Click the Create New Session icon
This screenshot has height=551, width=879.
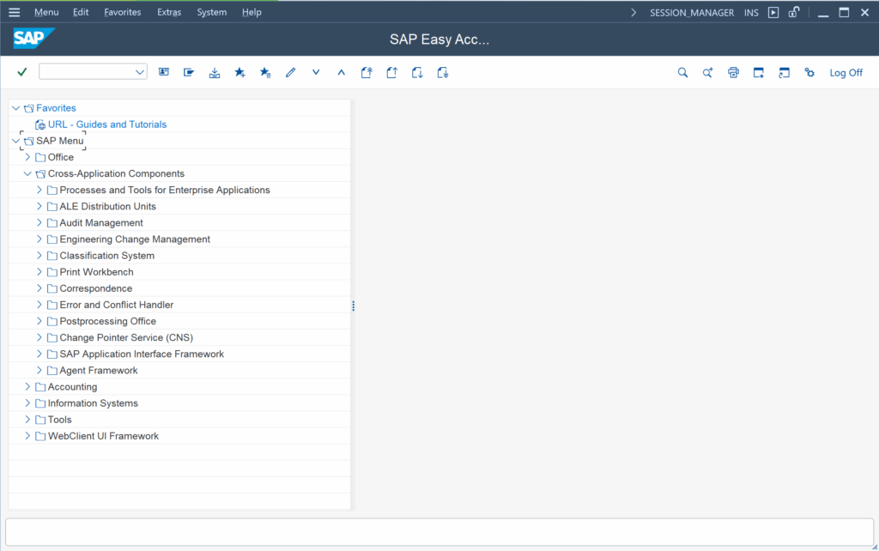758,72
